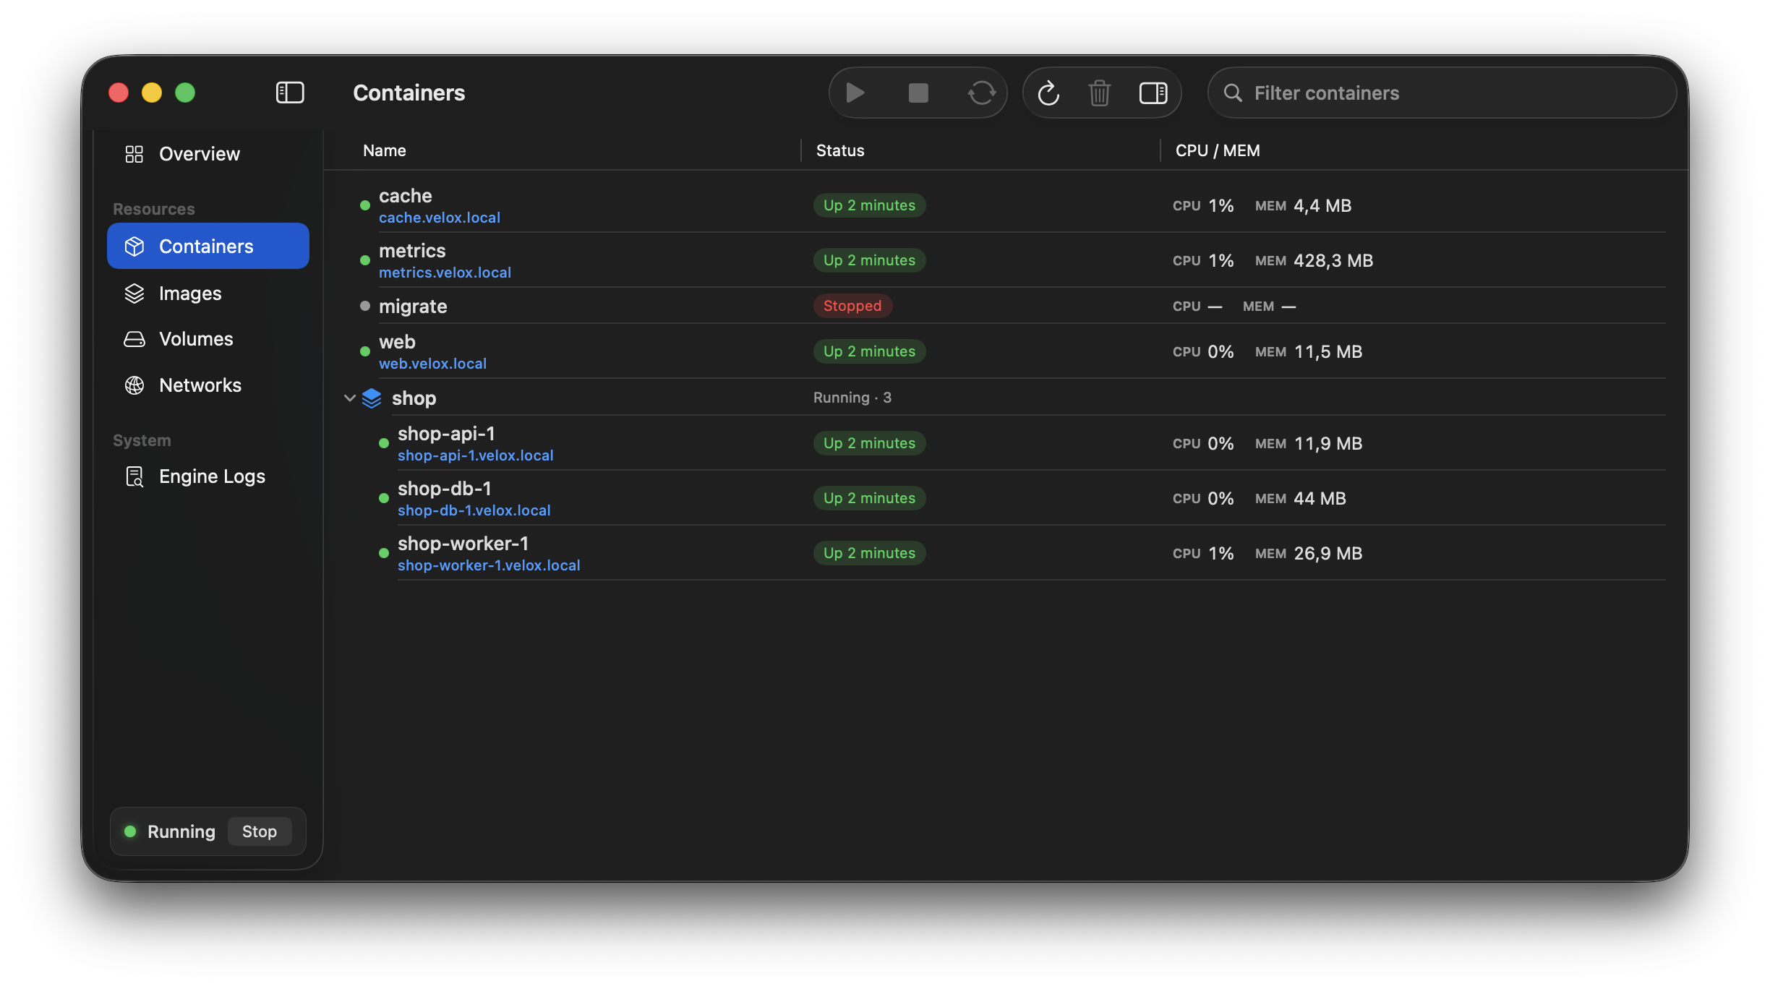Click shop-db-1's 'Up 2 minutes' badge
The height and width of the screenshot is (989, 1770).
[x=869, y=498]
